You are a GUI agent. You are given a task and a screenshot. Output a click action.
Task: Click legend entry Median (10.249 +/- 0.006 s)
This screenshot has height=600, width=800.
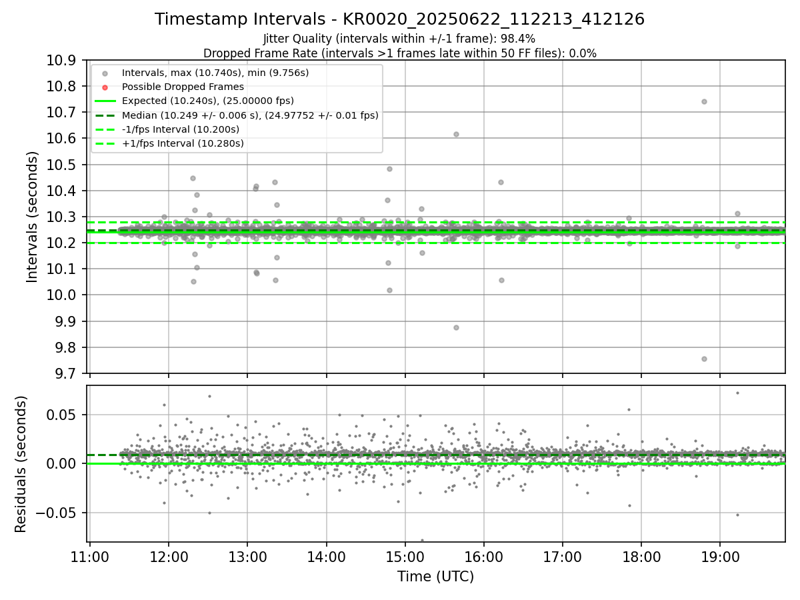(250, 115)
